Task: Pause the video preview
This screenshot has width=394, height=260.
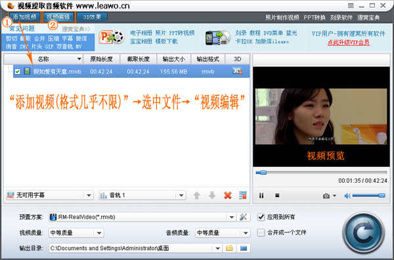Action: [x=261, y=195]
